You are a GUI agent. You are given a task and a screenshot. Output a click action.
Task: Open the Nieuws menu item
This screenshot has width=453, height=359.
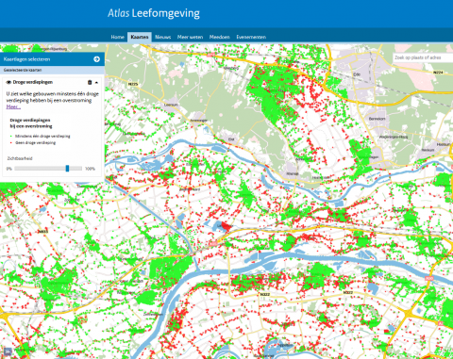[x=163, y=37]
